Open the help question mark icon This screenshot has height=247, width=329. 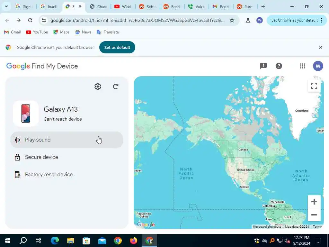(x=279, y=66)
